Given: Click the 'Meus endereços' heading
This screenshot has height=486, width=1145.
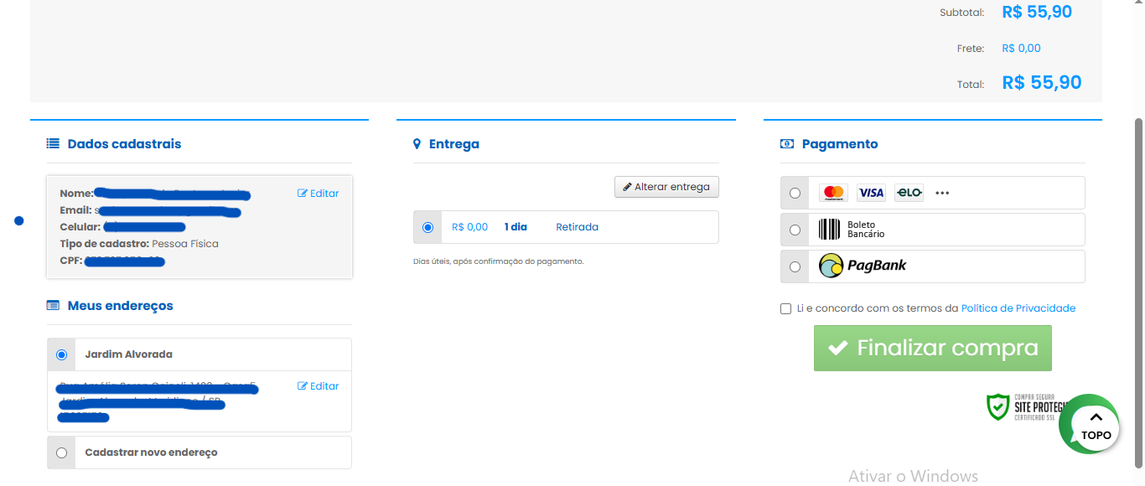Looking at the screenshot, I should pyautogui.click(x=120, y=306).
